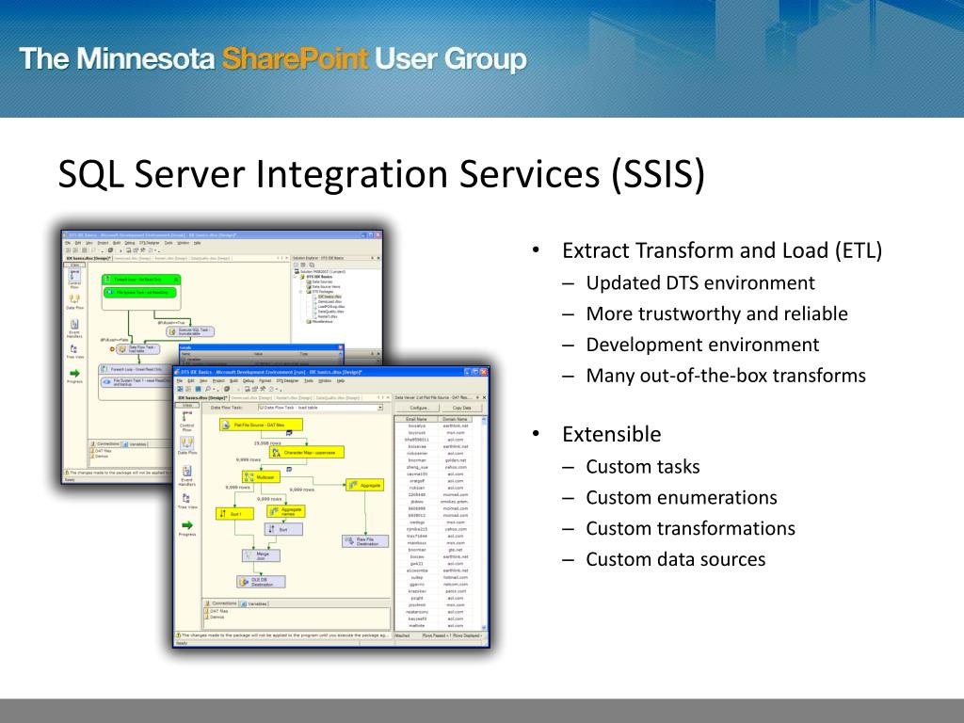This screenshot has height=723, width=964.
Task: Select the Merge Join transform node
Action: (x=262, y=555)
